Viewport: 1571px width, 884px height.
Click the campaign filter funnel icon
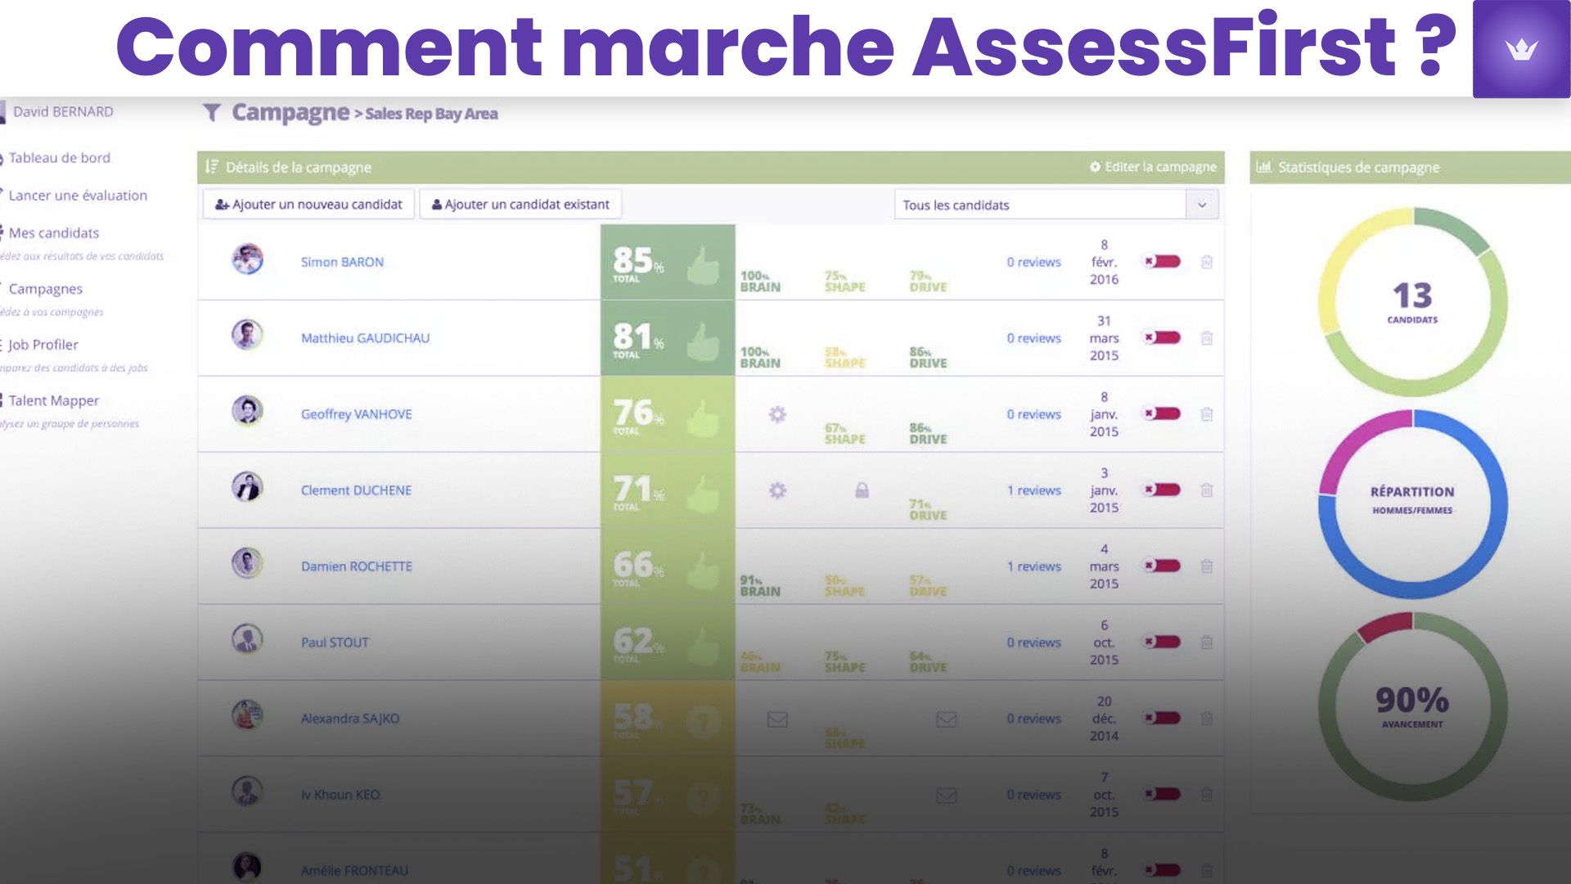[x=212, y=112]
